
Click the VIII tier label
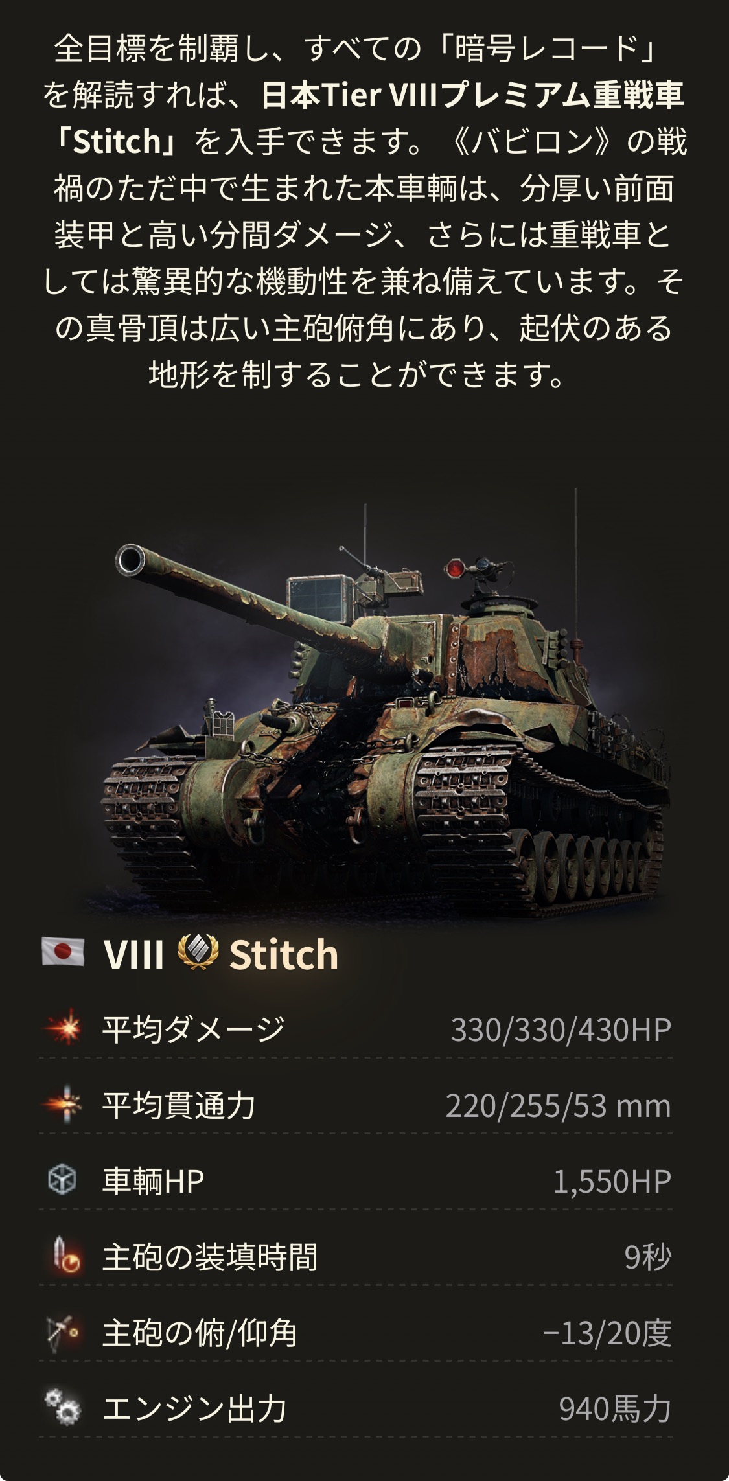133,954
